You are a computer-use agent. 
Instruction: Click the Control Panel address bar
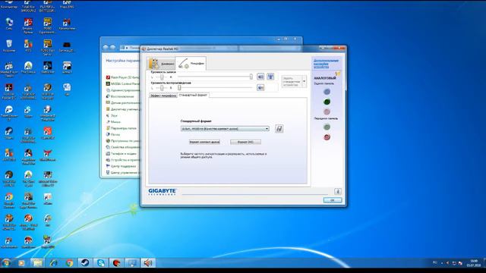click(x=130, y=48)
